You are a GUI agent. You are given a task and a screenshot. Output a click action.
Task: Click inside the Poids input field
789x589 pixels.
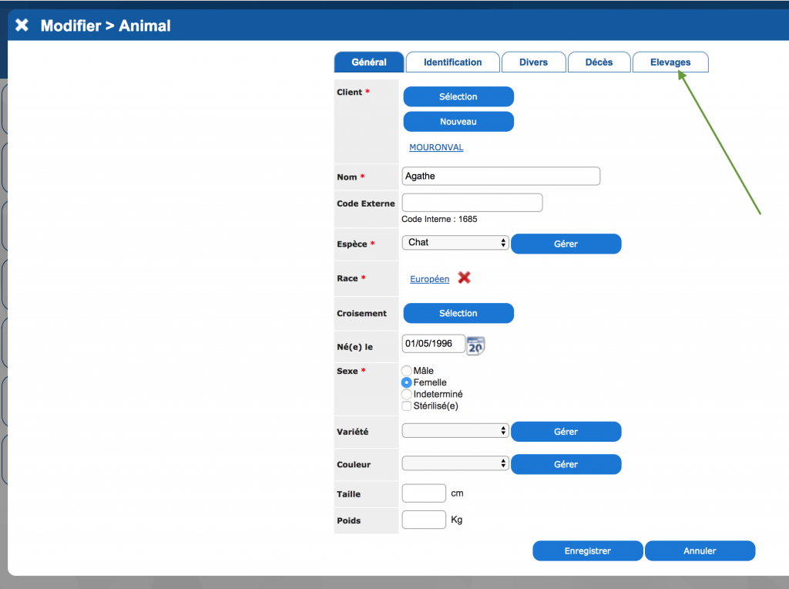click(423, 519)
